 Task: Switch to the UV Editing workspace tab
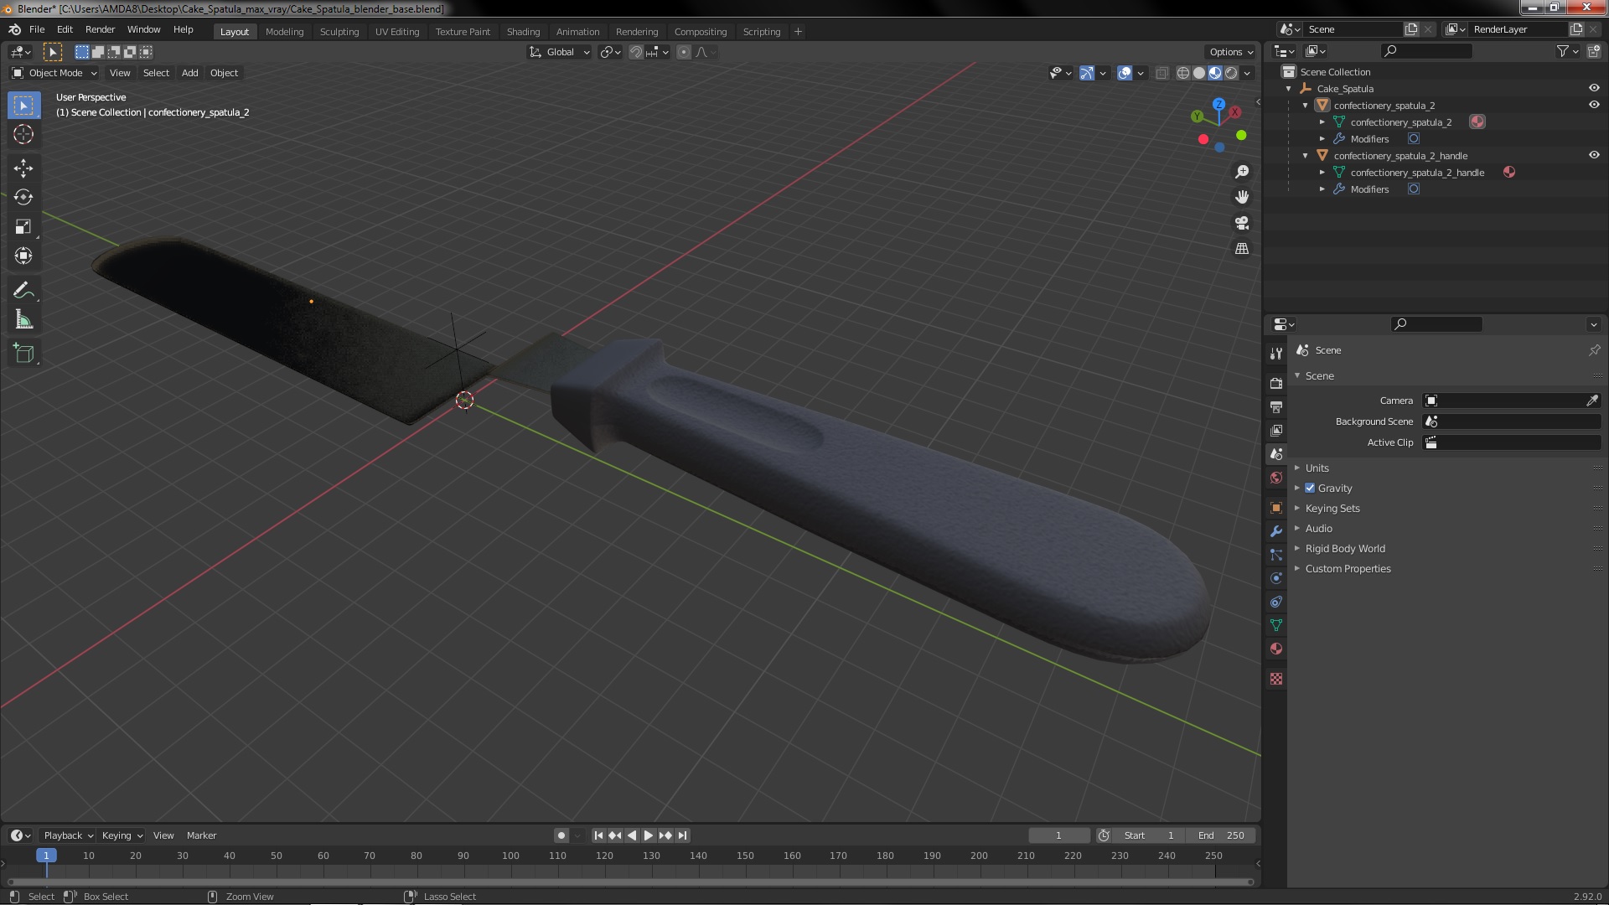pyautogui.click(x=397, y=32)
